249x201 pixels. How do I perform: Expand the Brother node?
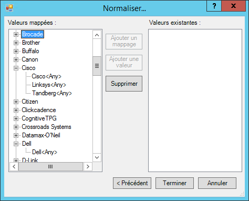click(x=16, y=43)
